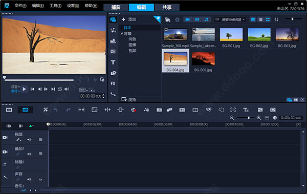Image resolution: width=307 pixels, height=194 pixels.
Task: Click the Redo arrow in timeline toolbar
Action: click(68, 110)
